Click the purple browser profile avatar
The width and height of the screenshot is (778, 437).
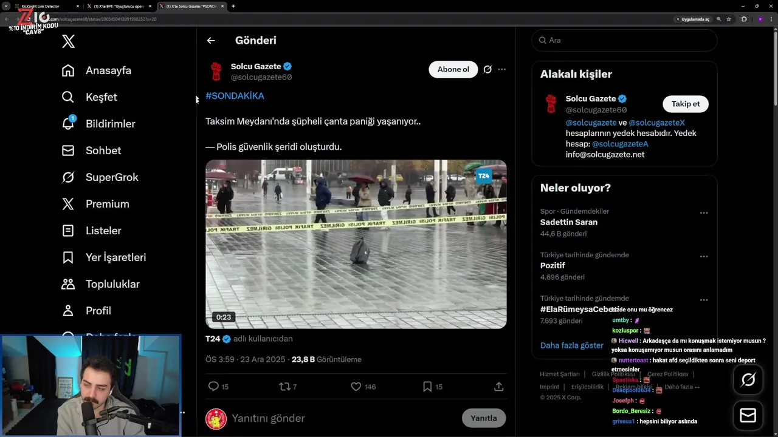pos(760,19)
